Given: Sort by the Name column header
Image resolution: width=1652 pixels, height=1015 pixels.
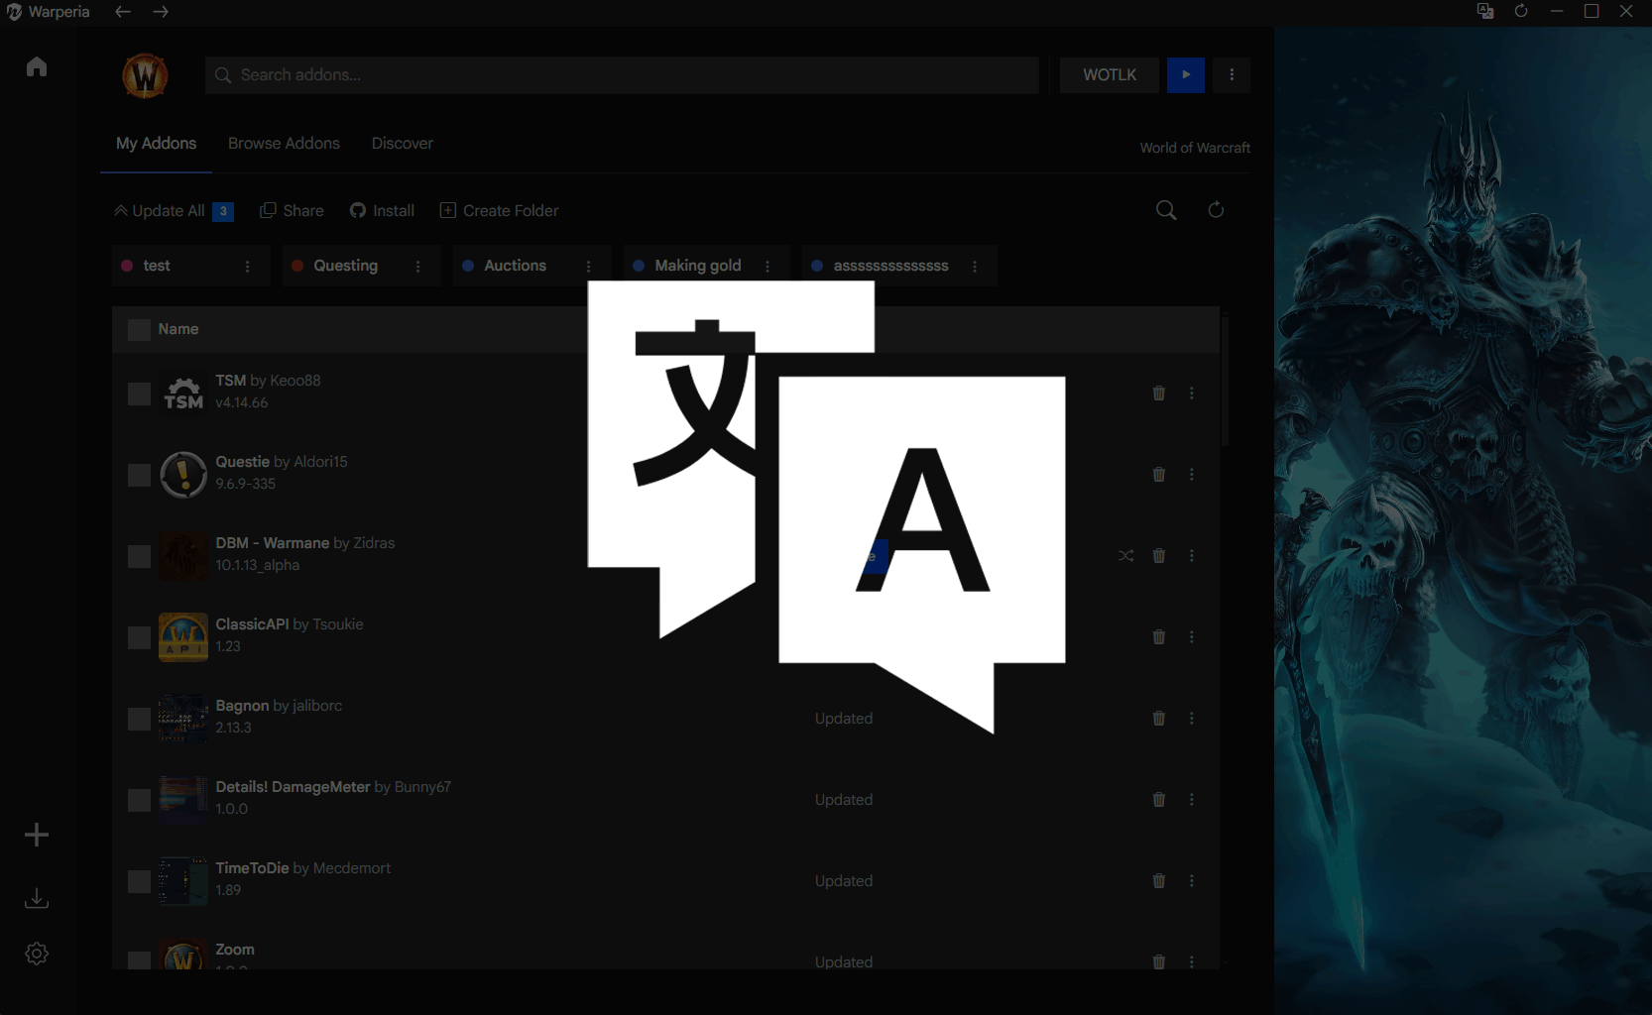Looking at the screenshot, I should pyautogui.click(x=178, y=329).
